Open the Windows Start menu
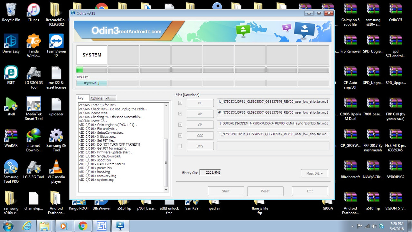The height and width of the screenshot is (232, 412). (8, 226)
